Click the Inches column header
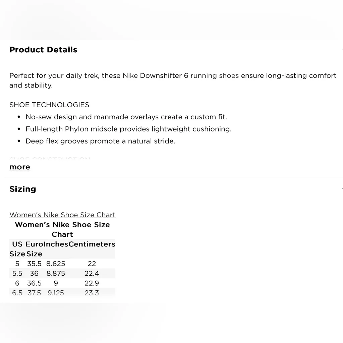The image size is (343, 343). tap(56, 244)
